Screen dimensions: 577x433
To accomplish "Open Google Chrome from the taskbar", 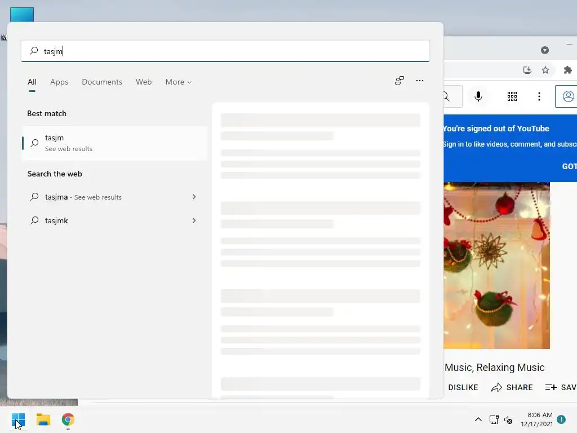I will (68, 419).
